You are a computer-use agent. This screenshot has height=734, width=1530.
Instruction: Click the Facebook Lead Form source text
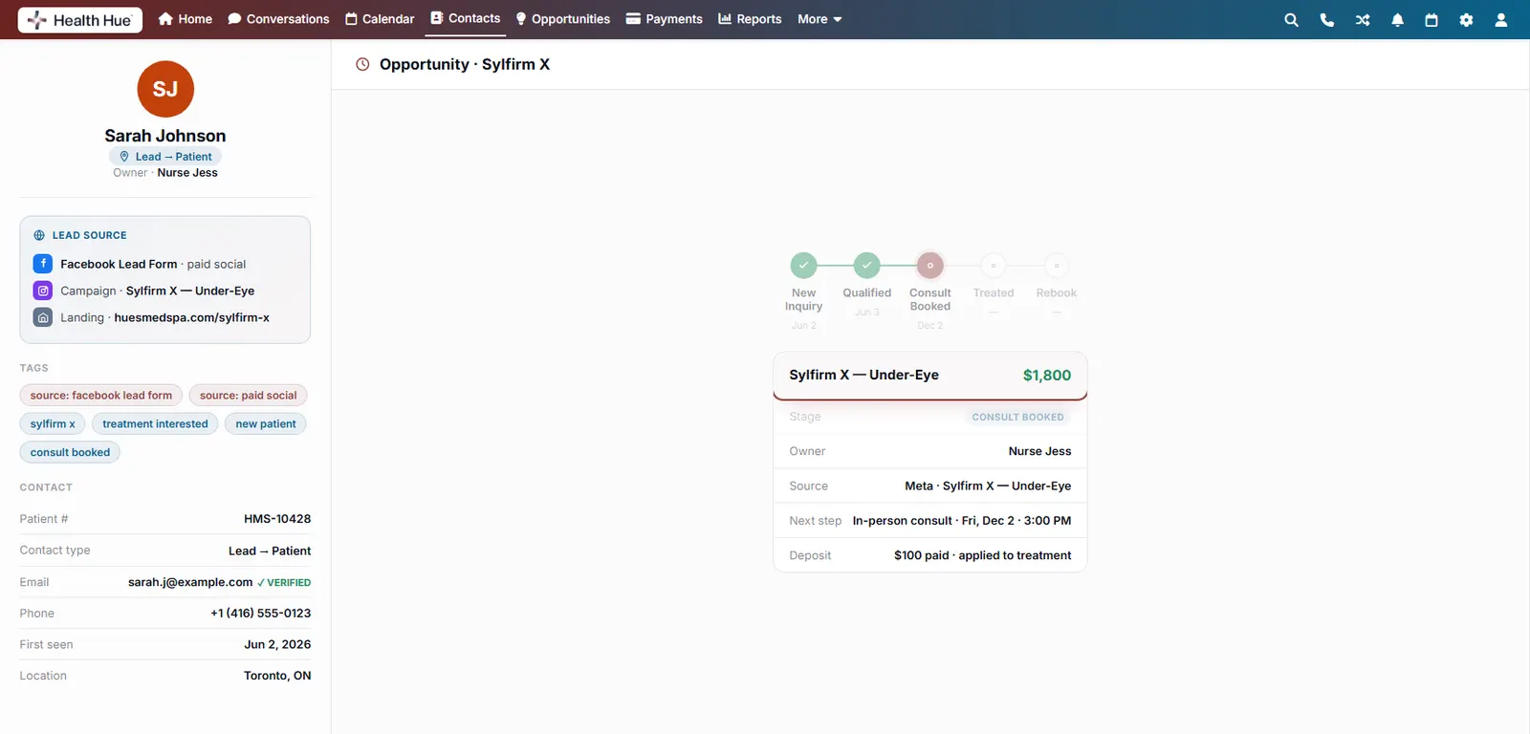click(119, 264)
